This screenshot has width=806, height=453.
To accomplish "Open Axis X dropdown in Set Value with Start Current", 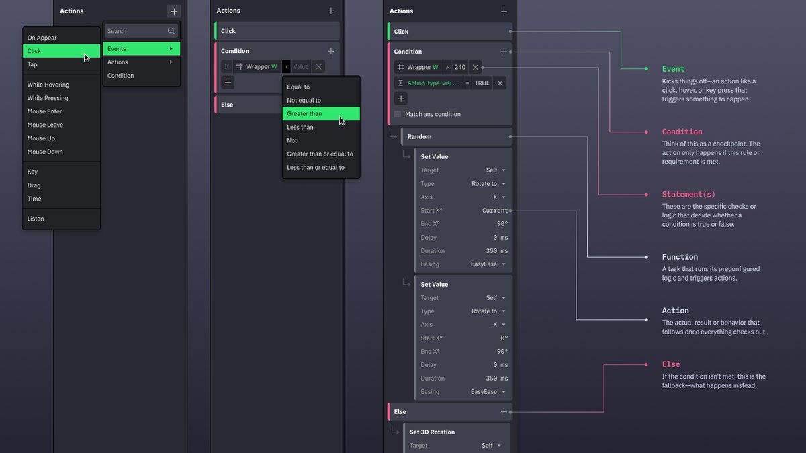I will 500,197.
